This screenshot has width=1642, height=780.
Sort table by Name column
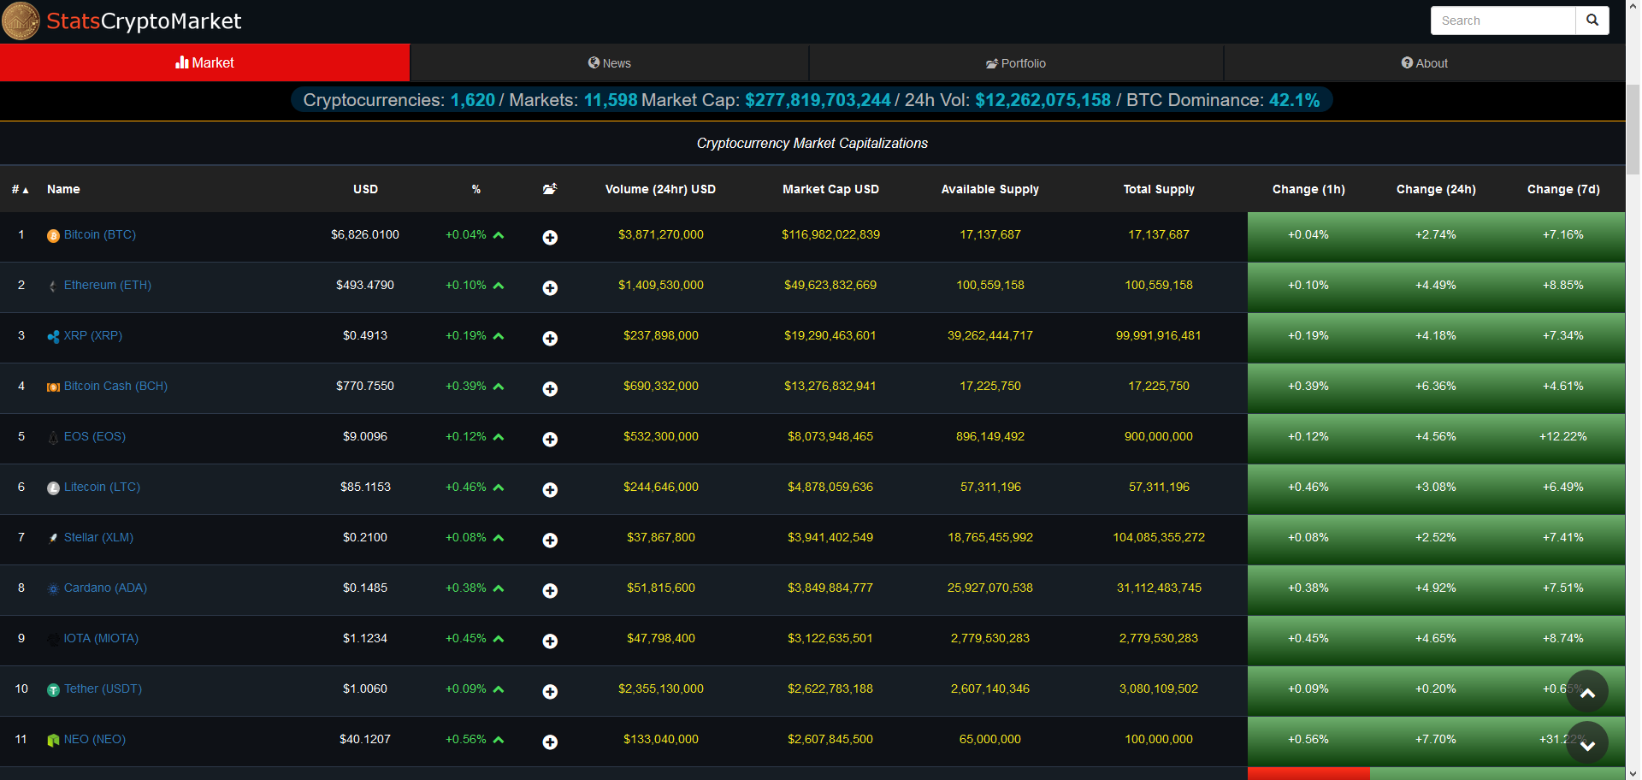click(63, 189)
